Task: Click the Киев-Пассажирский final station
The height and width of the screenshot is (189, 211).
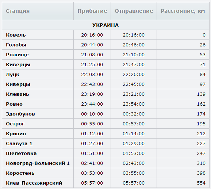Action: pyautogui.click(x=34, y=183)
